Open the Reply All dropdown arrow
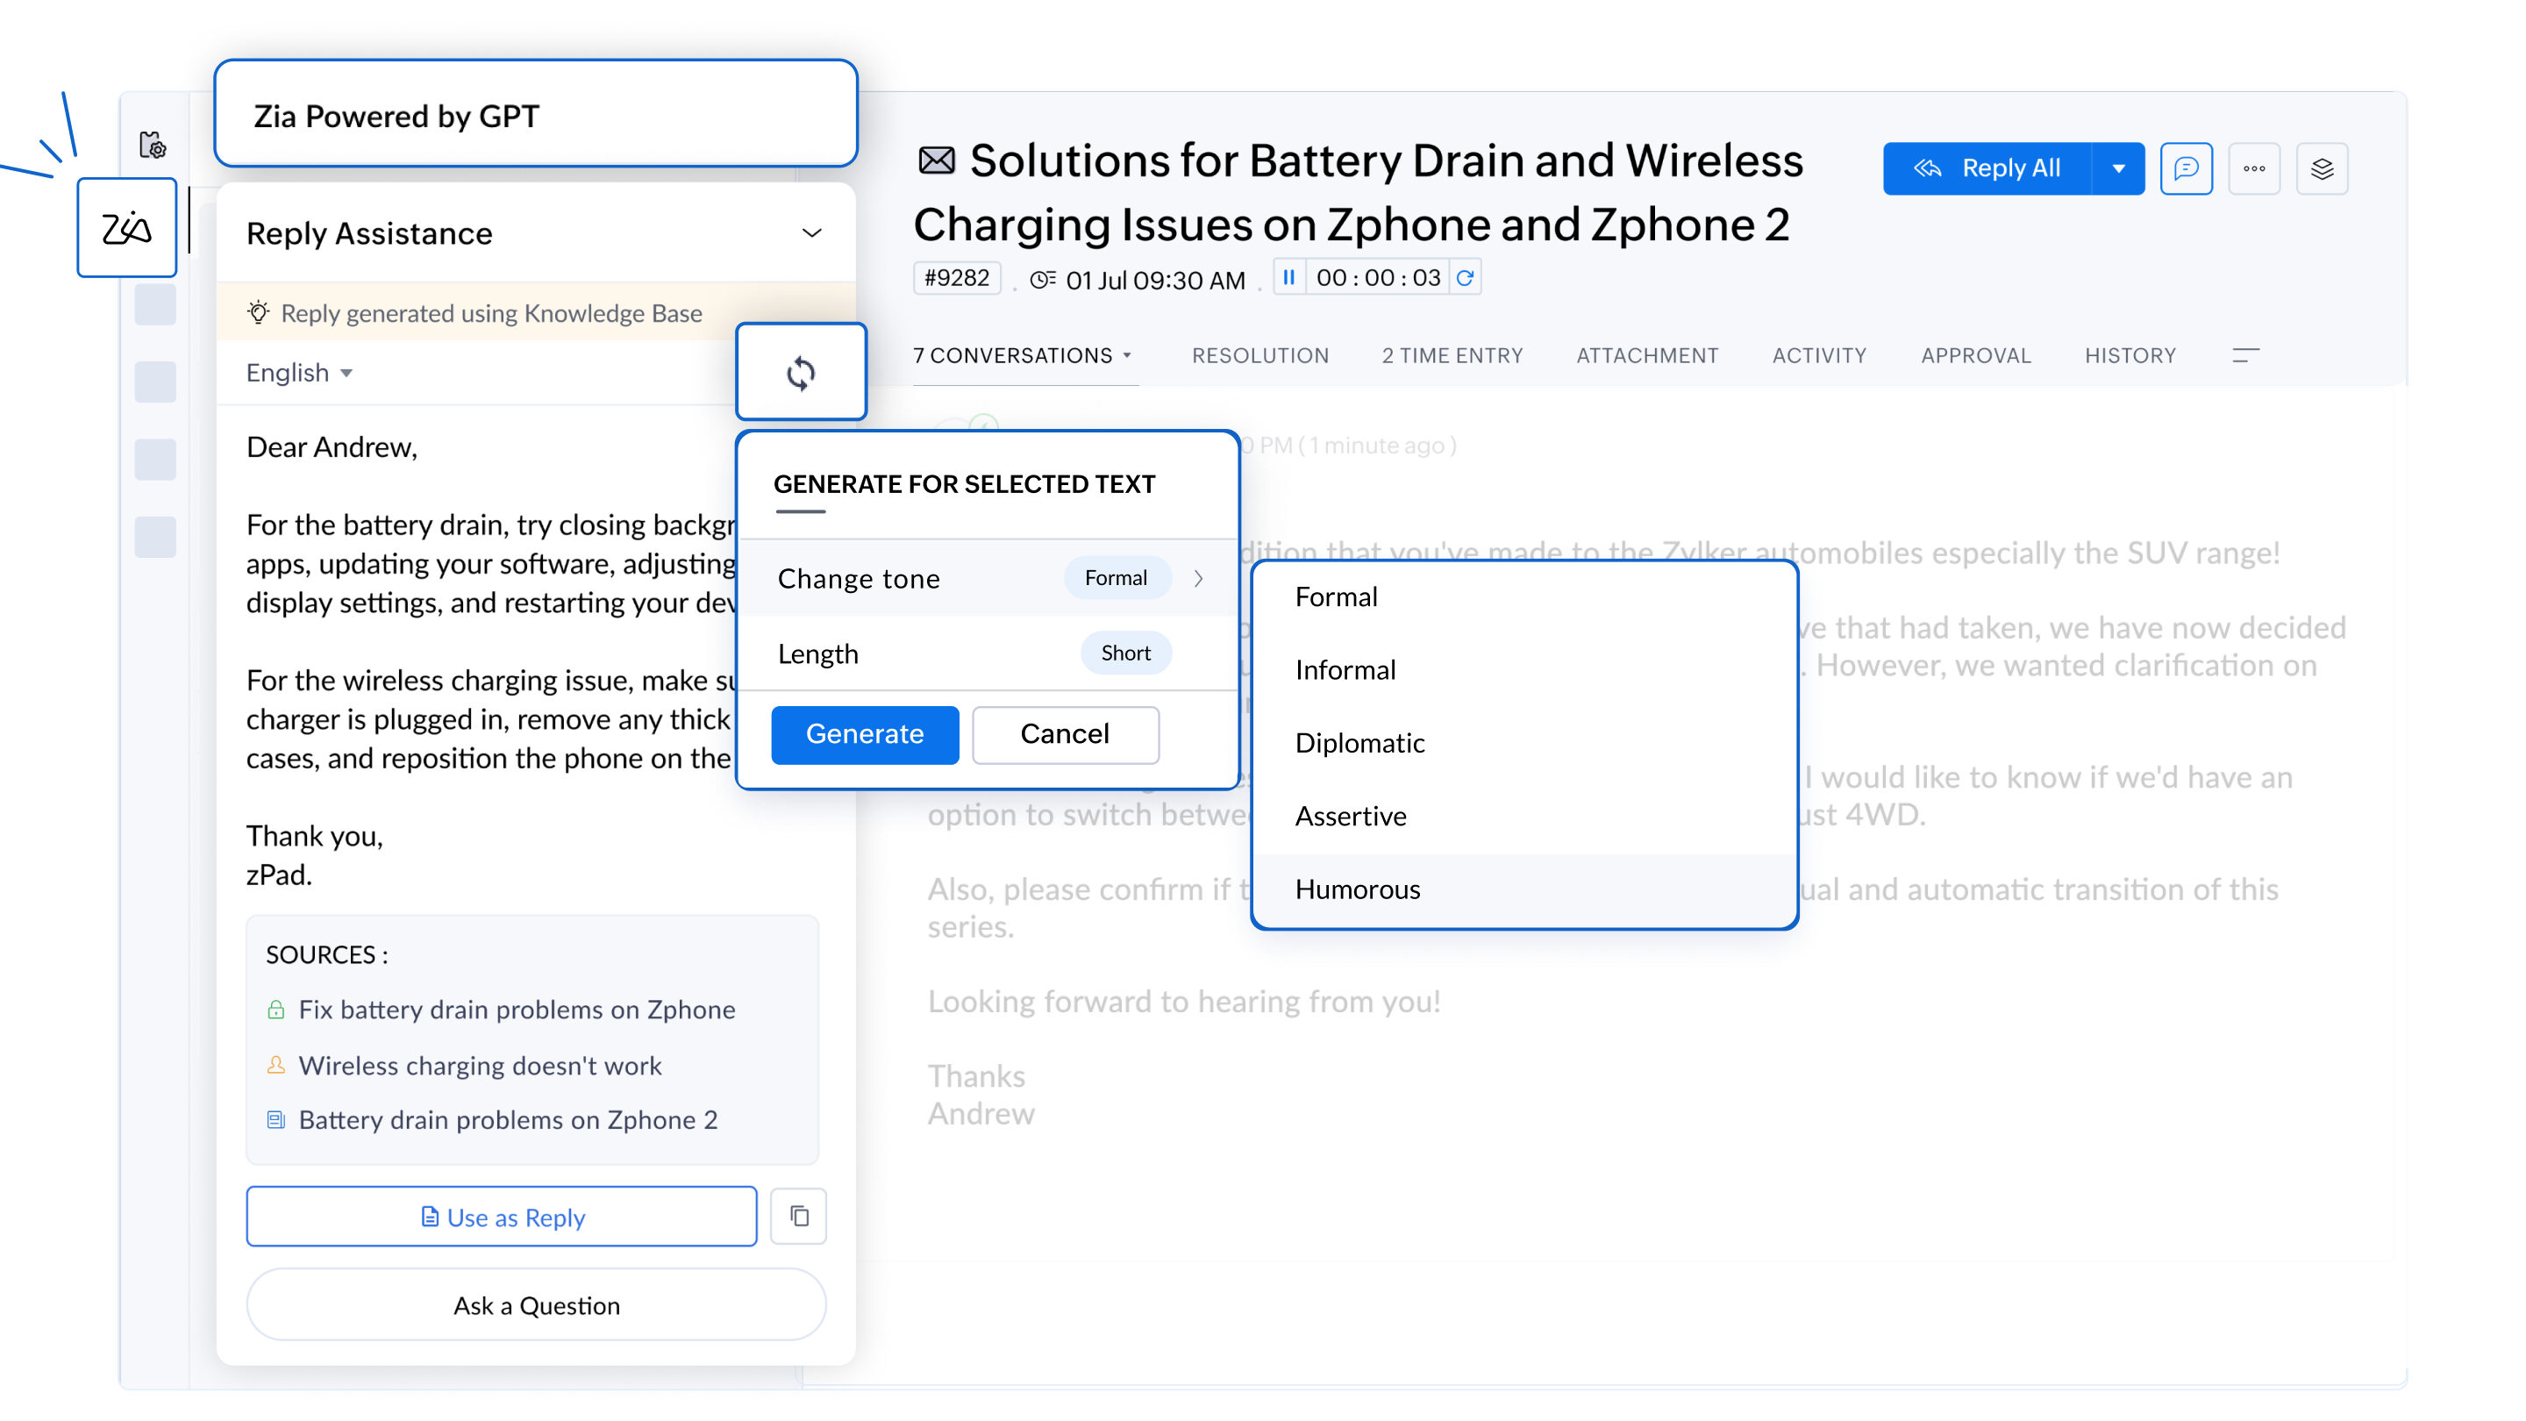 coord(2118,168)
